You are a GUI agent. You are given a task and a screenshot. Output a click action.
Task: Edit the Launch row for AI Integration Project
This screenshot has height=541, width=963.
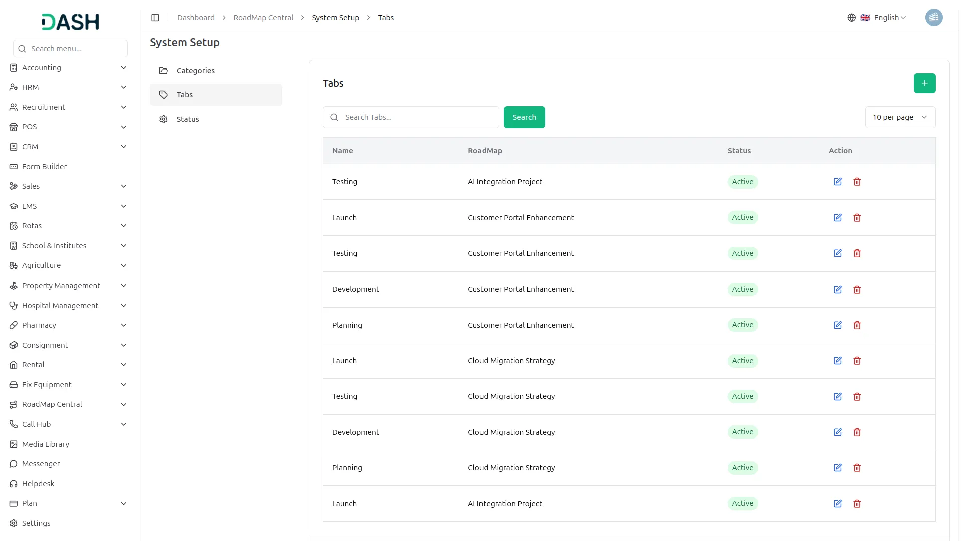838,504
